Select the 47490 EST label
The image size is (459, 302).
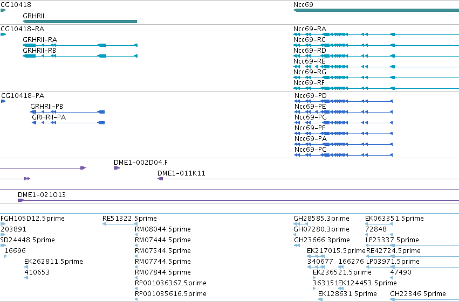[x=401, y=273]
